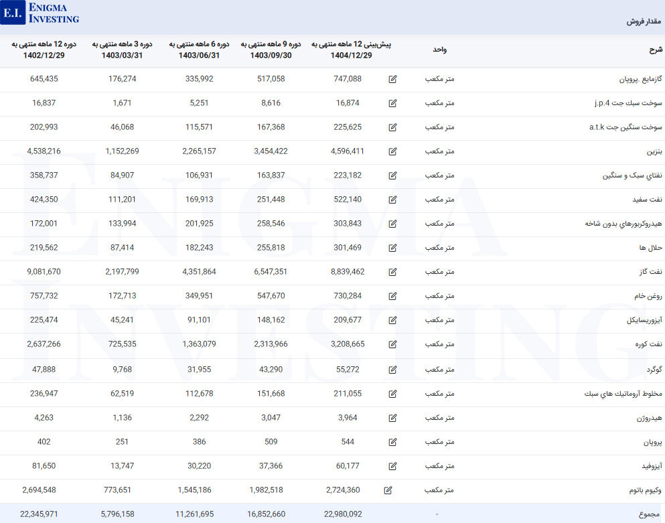
Task: Click the edit icon in the پروپان row
Action: (x=392, y=443)
